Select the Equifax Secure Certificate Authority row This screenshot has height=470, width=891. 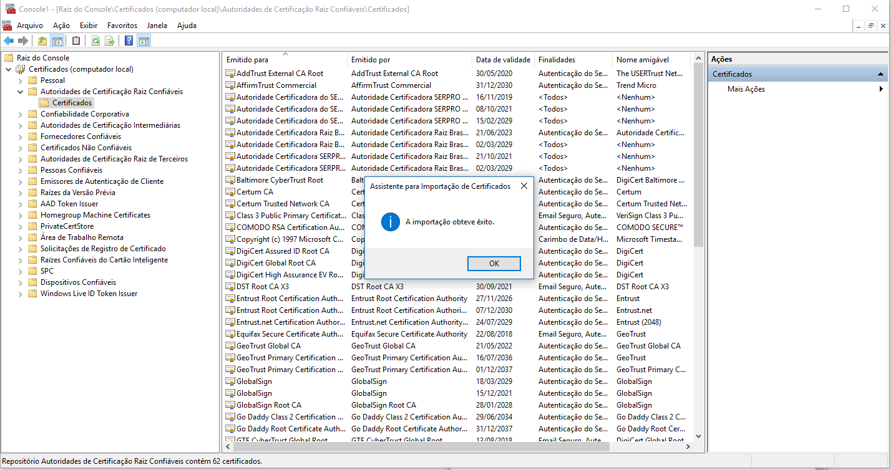[457, 334]
